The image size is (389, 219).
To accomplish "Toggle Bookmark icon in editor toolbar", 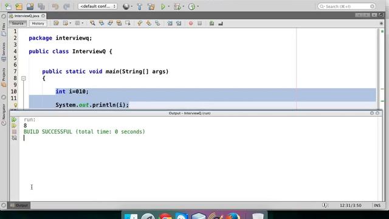I will click(x=157, y=23).
